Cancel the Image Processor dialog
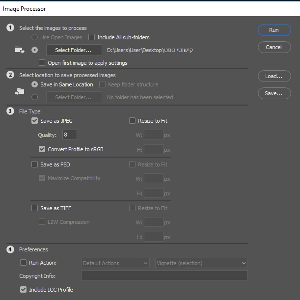This screenshot has height=300, width=300. [274, 47]
